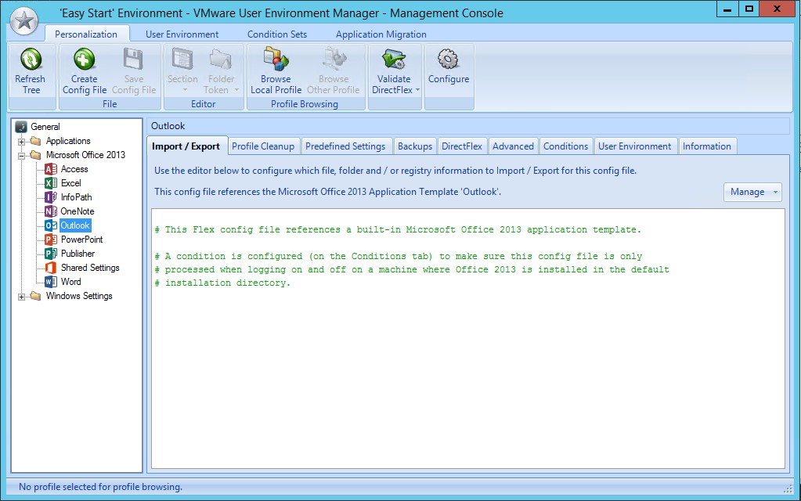801x501 pixels.
Task: Click the Windows Settings folder icon
Action: [35, 296]
